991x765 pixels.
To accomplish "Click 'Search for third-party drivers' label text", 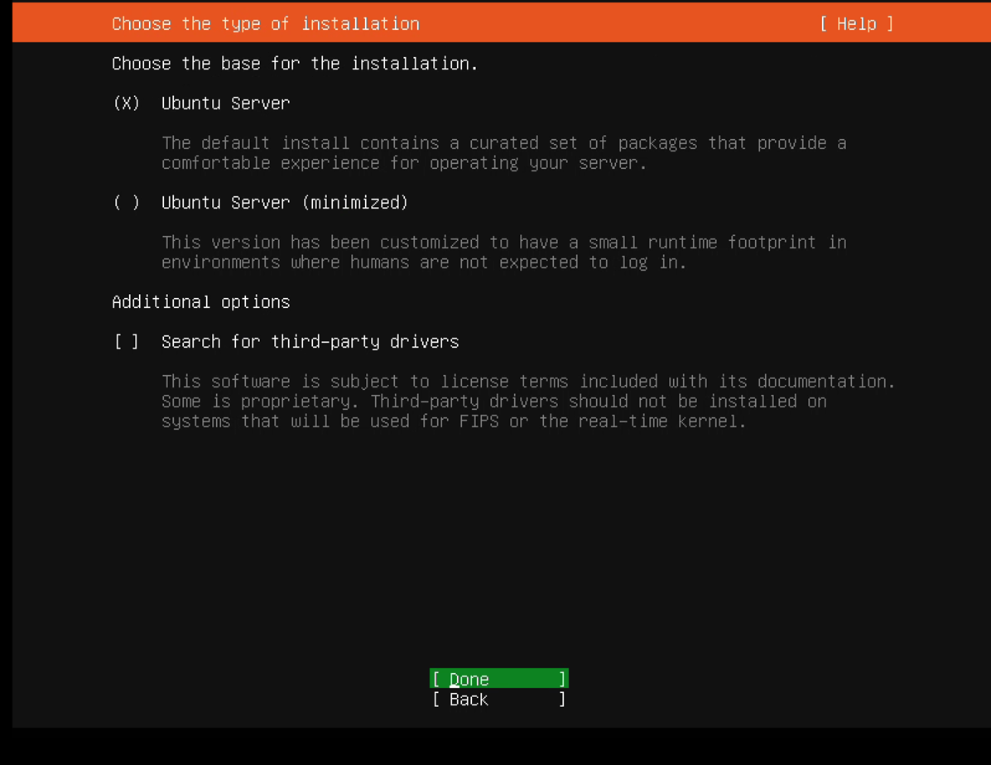I will point(310,341).
